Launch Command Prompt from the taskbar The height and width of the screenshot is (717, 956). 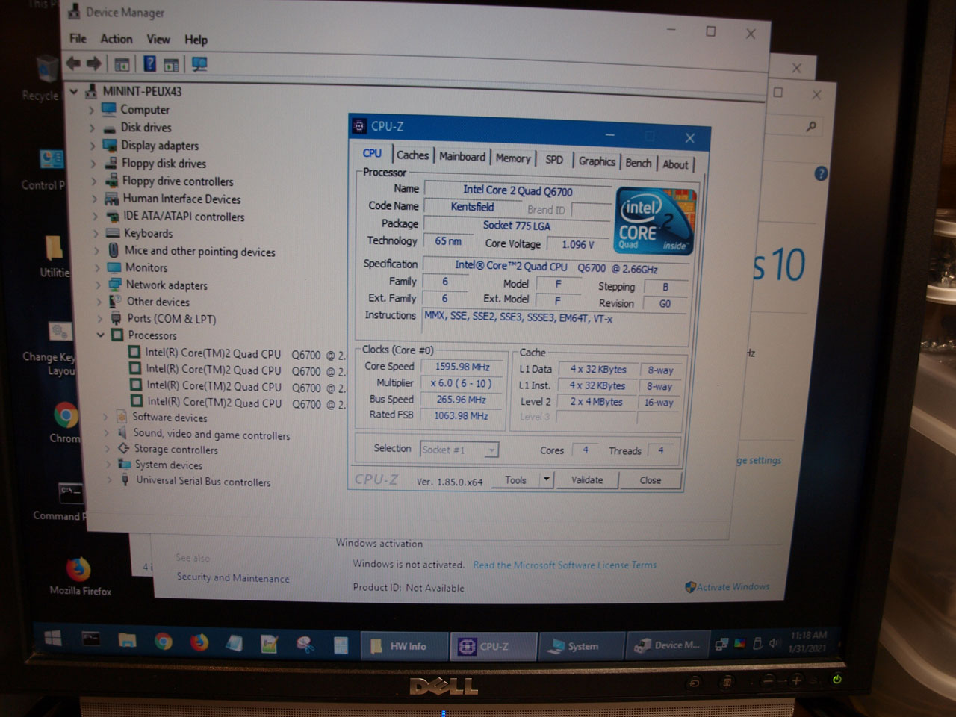pos(91,639)
